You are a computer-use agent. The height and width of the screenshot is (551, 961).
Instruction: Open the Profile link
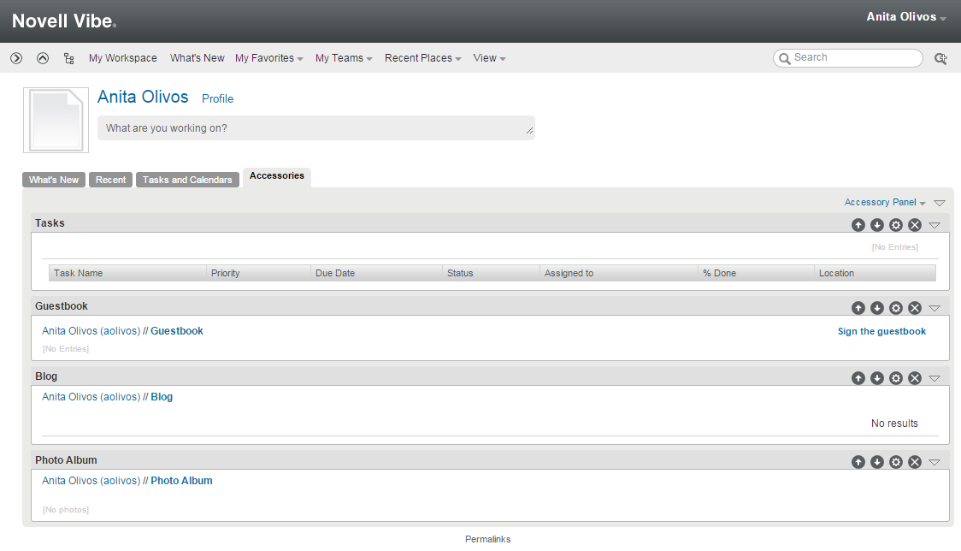[217, 98]
